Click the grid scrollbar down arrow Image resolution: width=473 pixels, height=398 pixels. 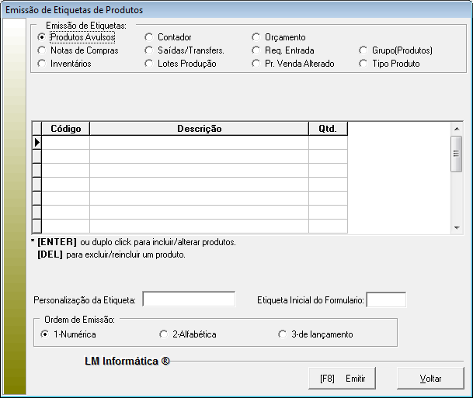[457, 227]
